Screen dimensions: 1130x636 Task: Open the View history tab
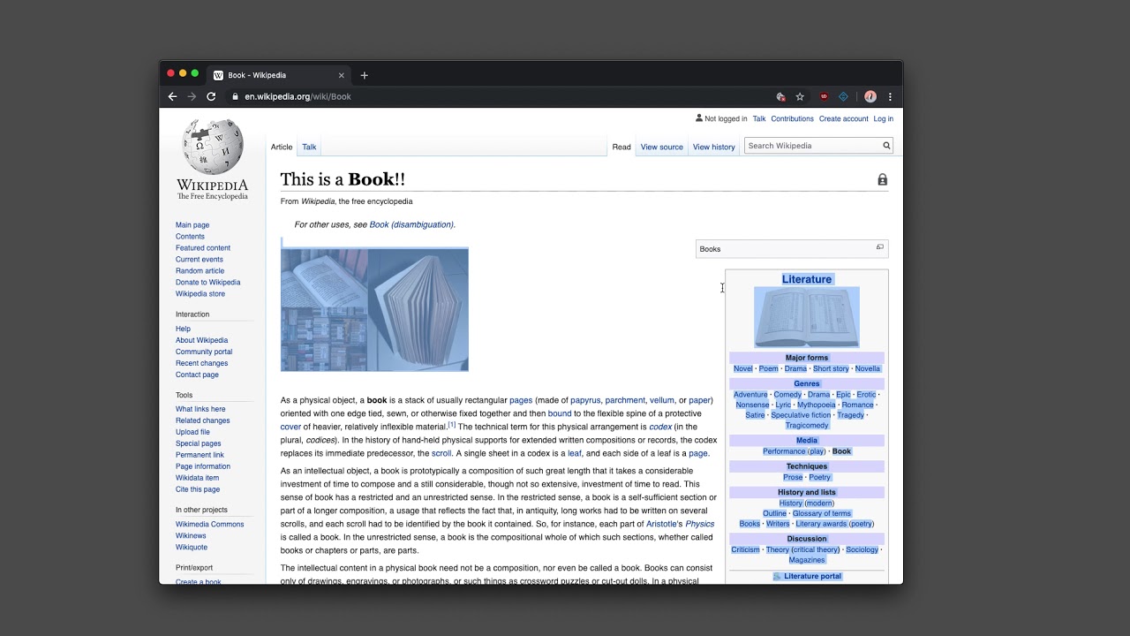click(x=714, y=147)
